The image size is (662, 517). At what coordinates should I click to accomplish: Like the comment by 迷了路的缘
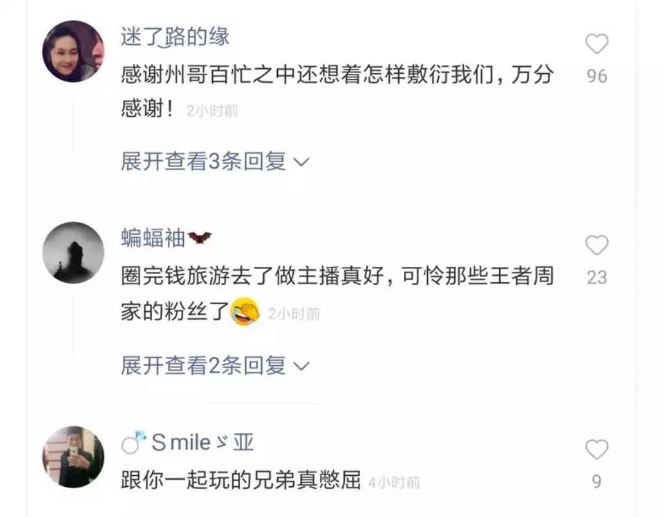[x=597, y=44]
